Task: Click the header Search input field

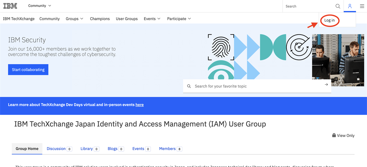Action: pos(309,6)
